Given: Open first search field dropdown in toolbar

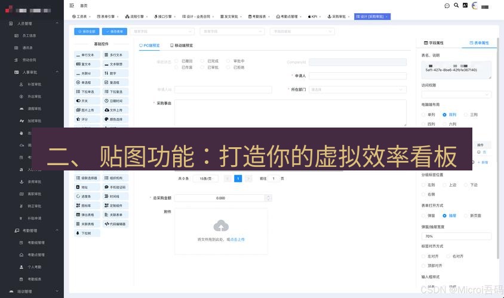Looking at the screenshot, I should pos(162,32).
